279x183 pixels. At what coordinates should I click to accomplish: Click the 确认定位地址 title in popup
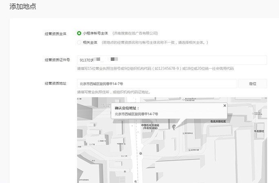(127, 108)
